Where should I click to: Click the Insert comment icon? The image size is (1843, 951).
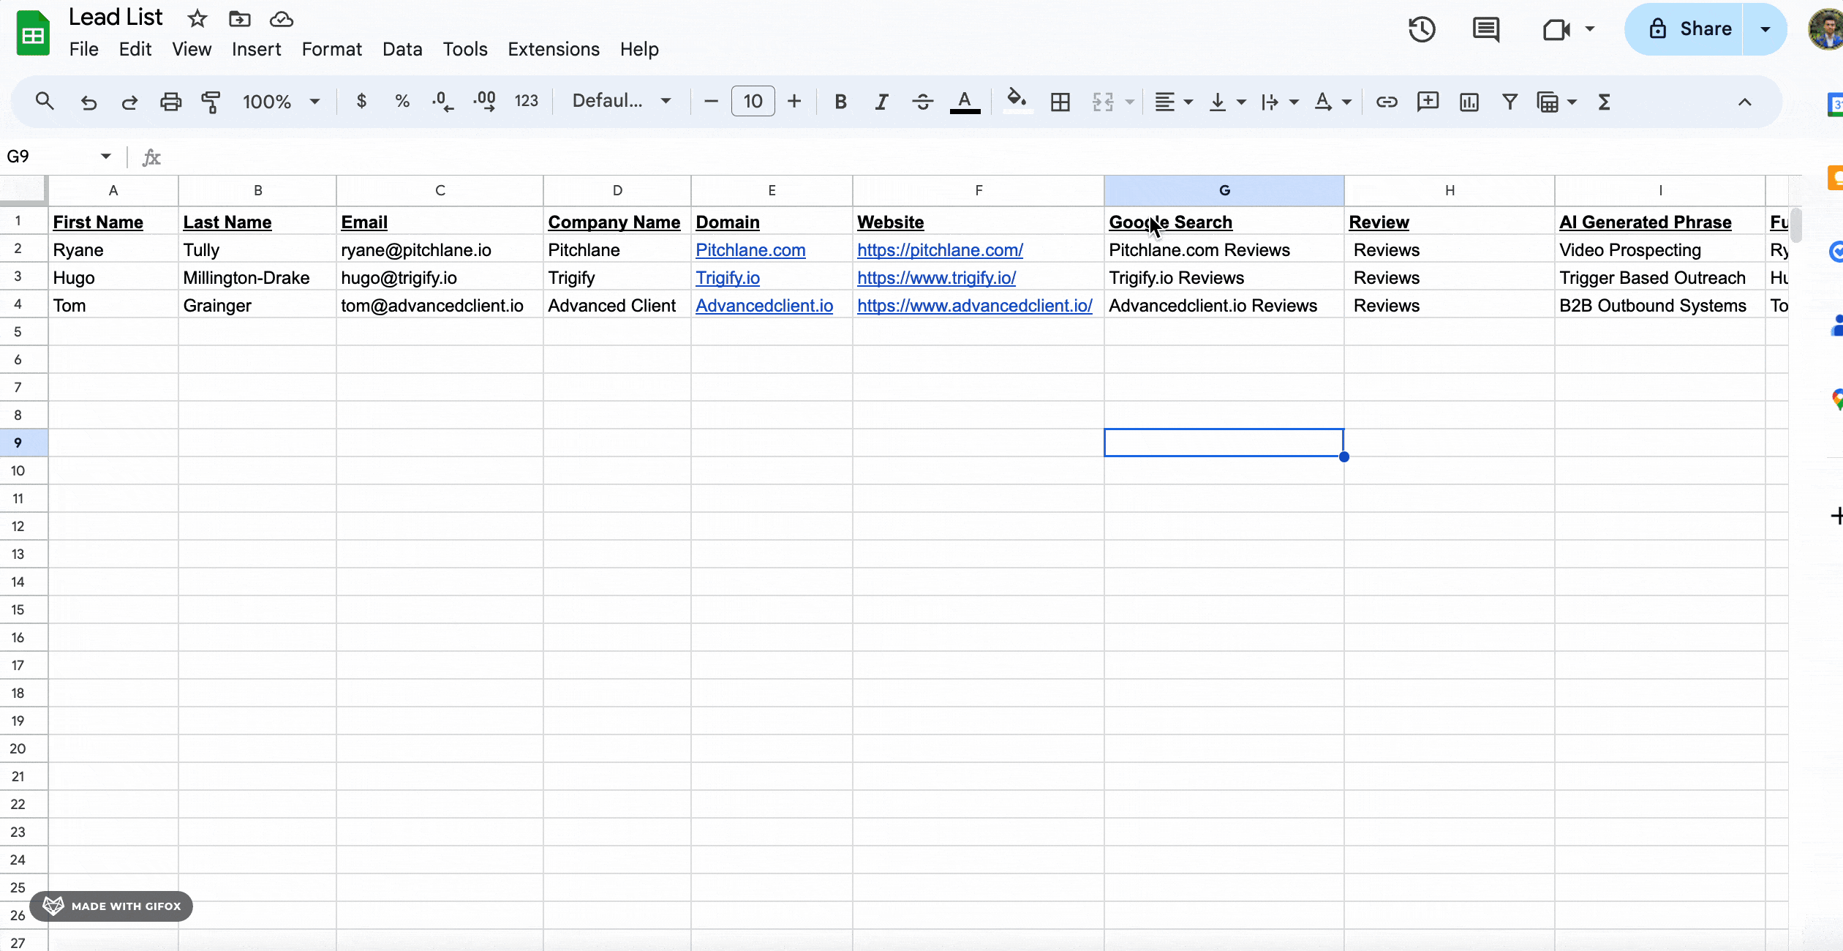click(x=1428, y=102)
